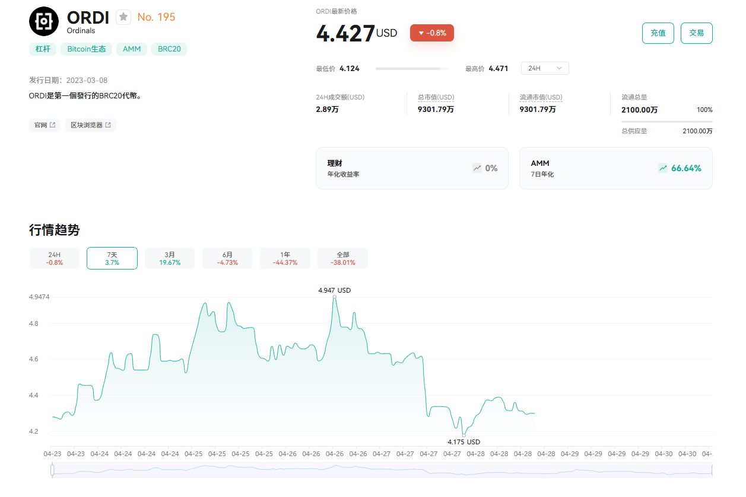Image resolution: width=746 pixels, height=497 pixels.
Task: Click the 充值 deposit button
Action: [x=658, y=33]
